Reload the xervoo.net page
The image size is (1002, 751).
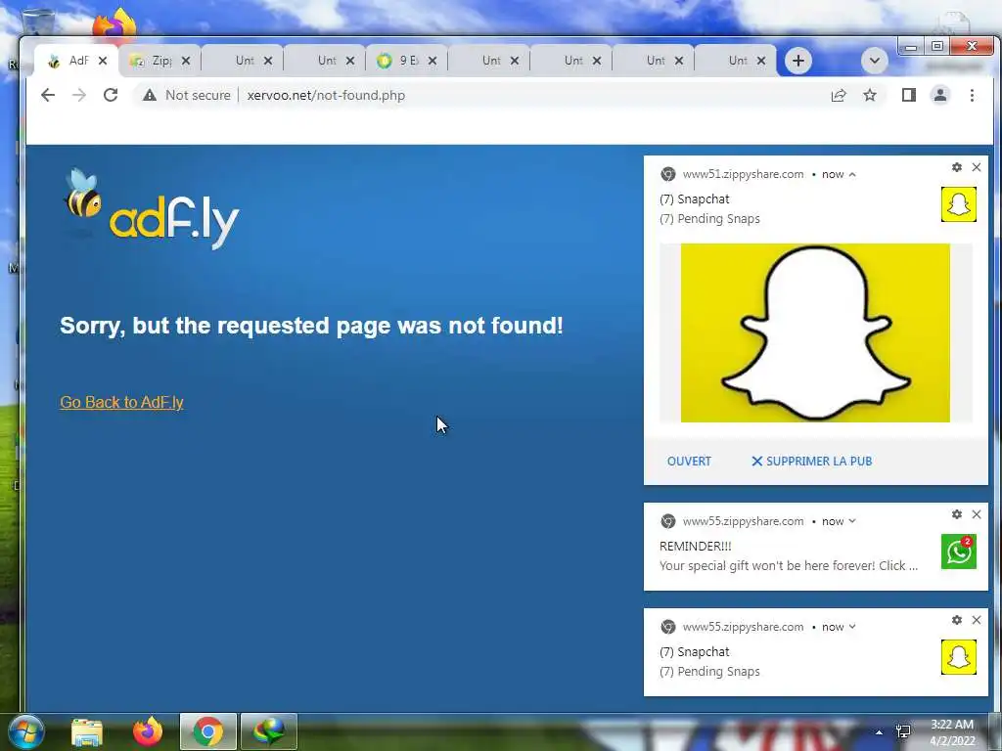coord(111,95)
